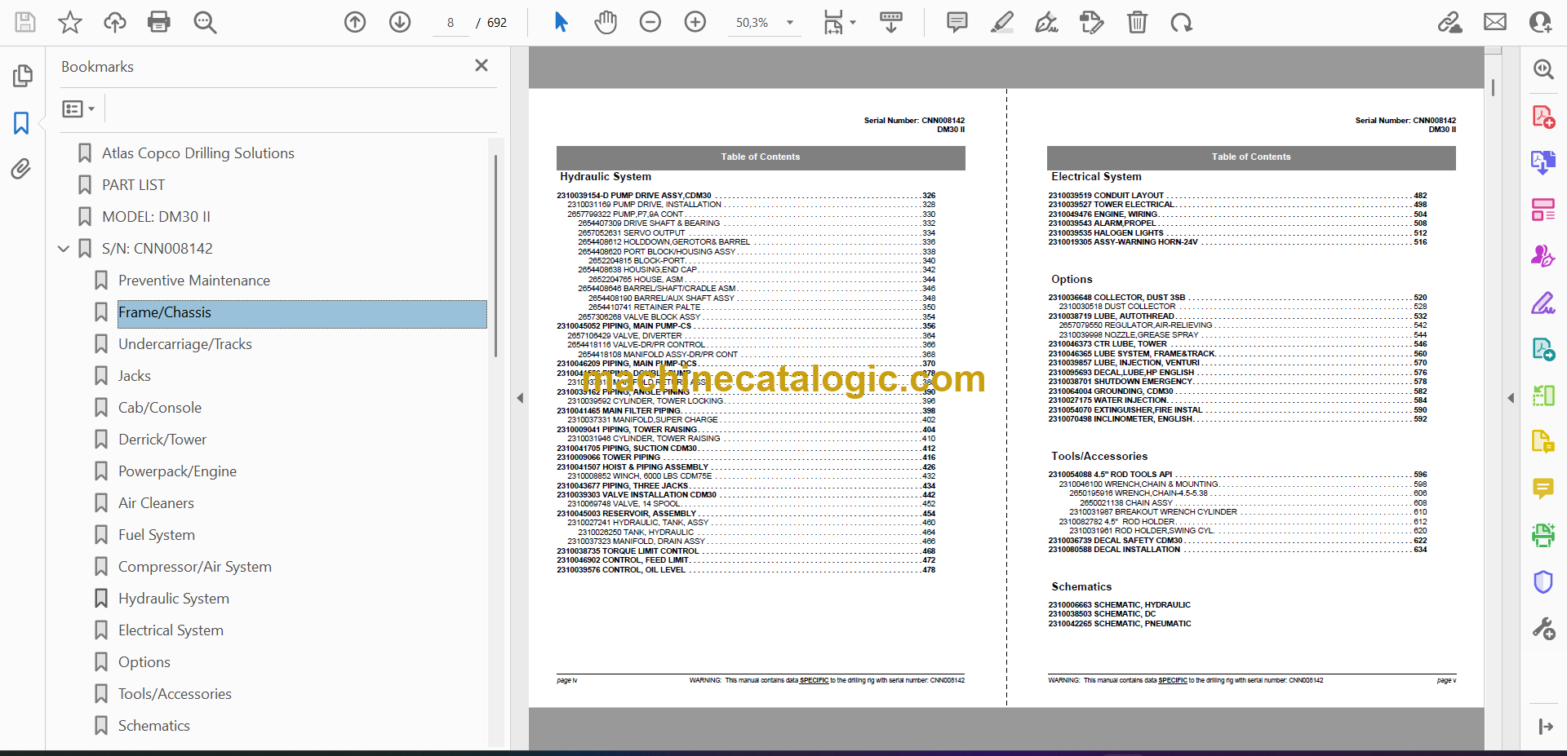Print the document
Screen dimensions: 1567x756
[x=159, y=22]
